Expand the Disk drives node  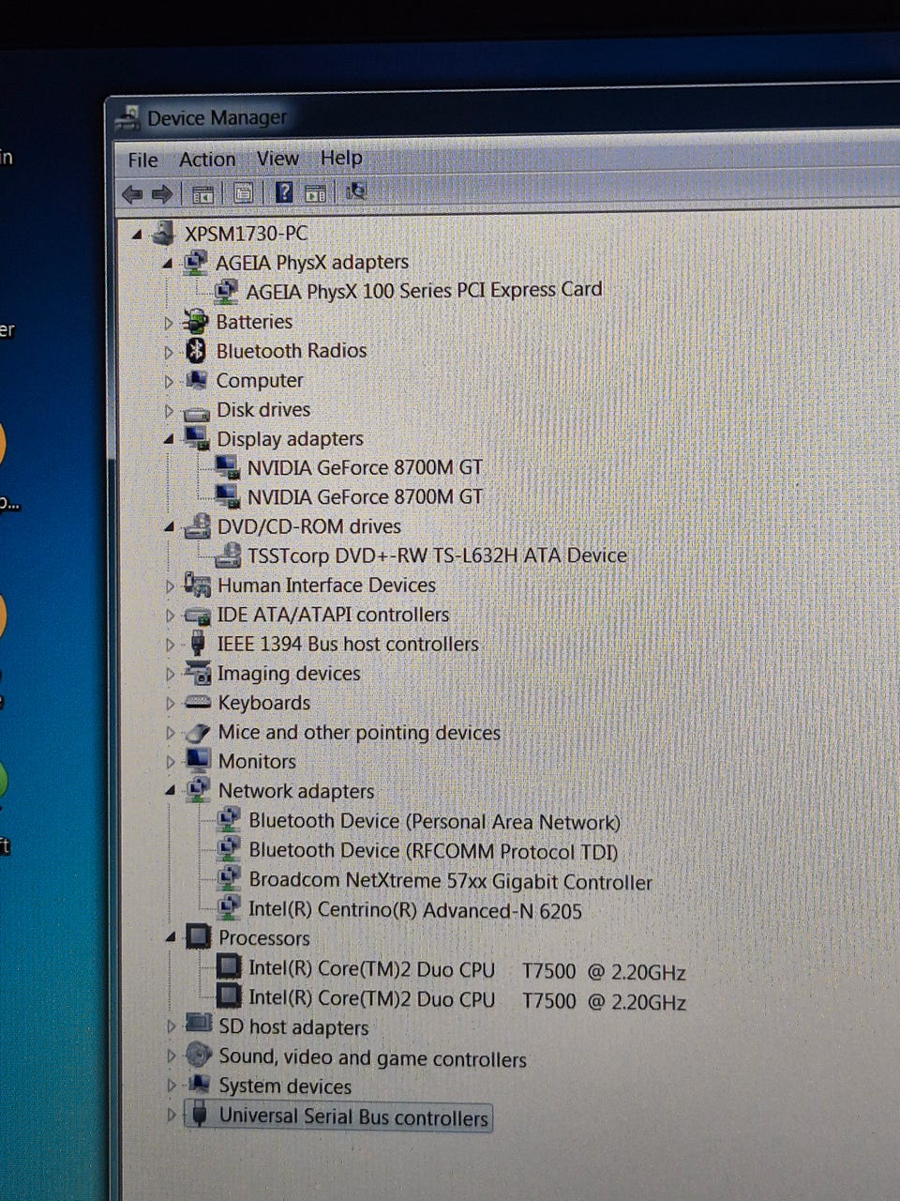point(169,411)
